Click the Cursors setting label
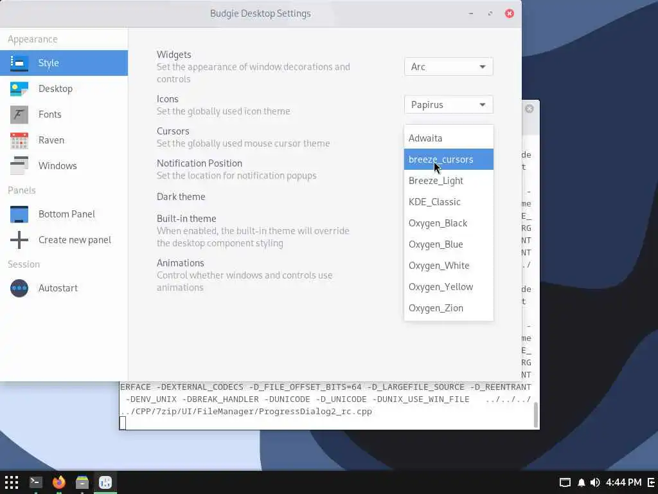658x494 pixels. [173, 131]
